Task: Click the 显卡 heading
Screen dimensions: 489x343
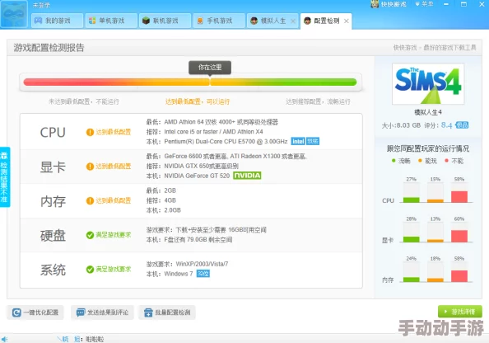Action: pos(53,167)
